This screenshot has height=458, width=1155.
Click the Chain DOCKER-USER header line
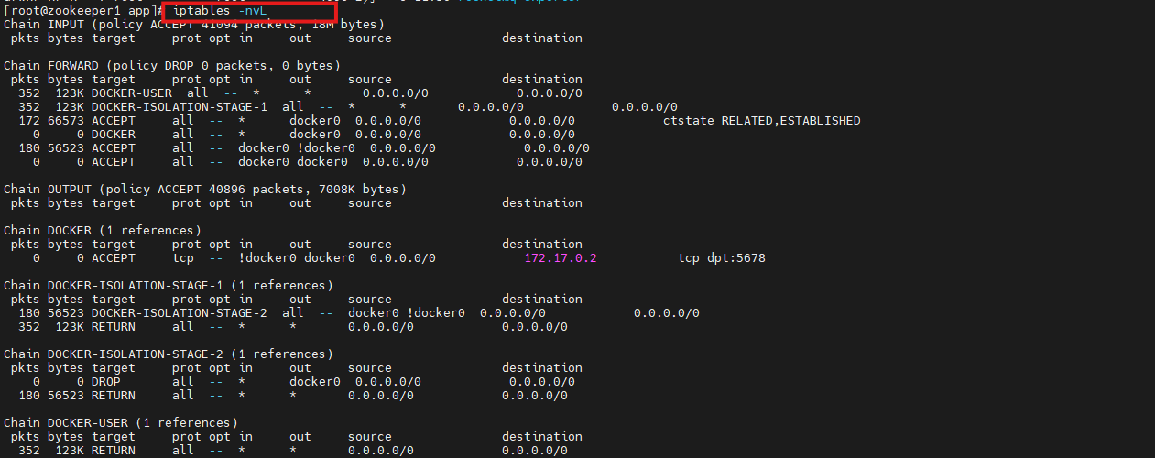point(120,422)
